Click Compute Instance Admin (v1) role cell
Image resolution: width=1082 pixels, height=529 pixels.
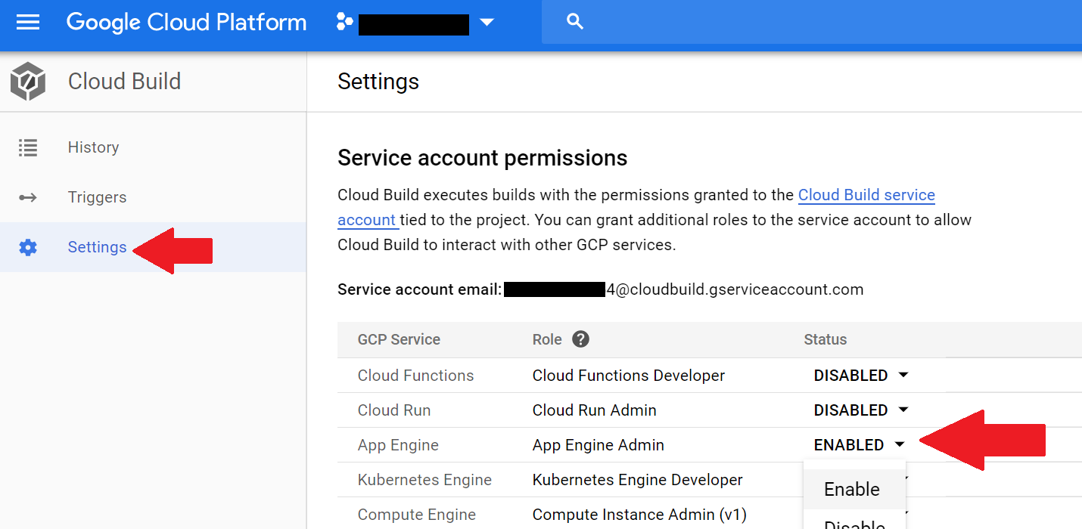[639, 515]
